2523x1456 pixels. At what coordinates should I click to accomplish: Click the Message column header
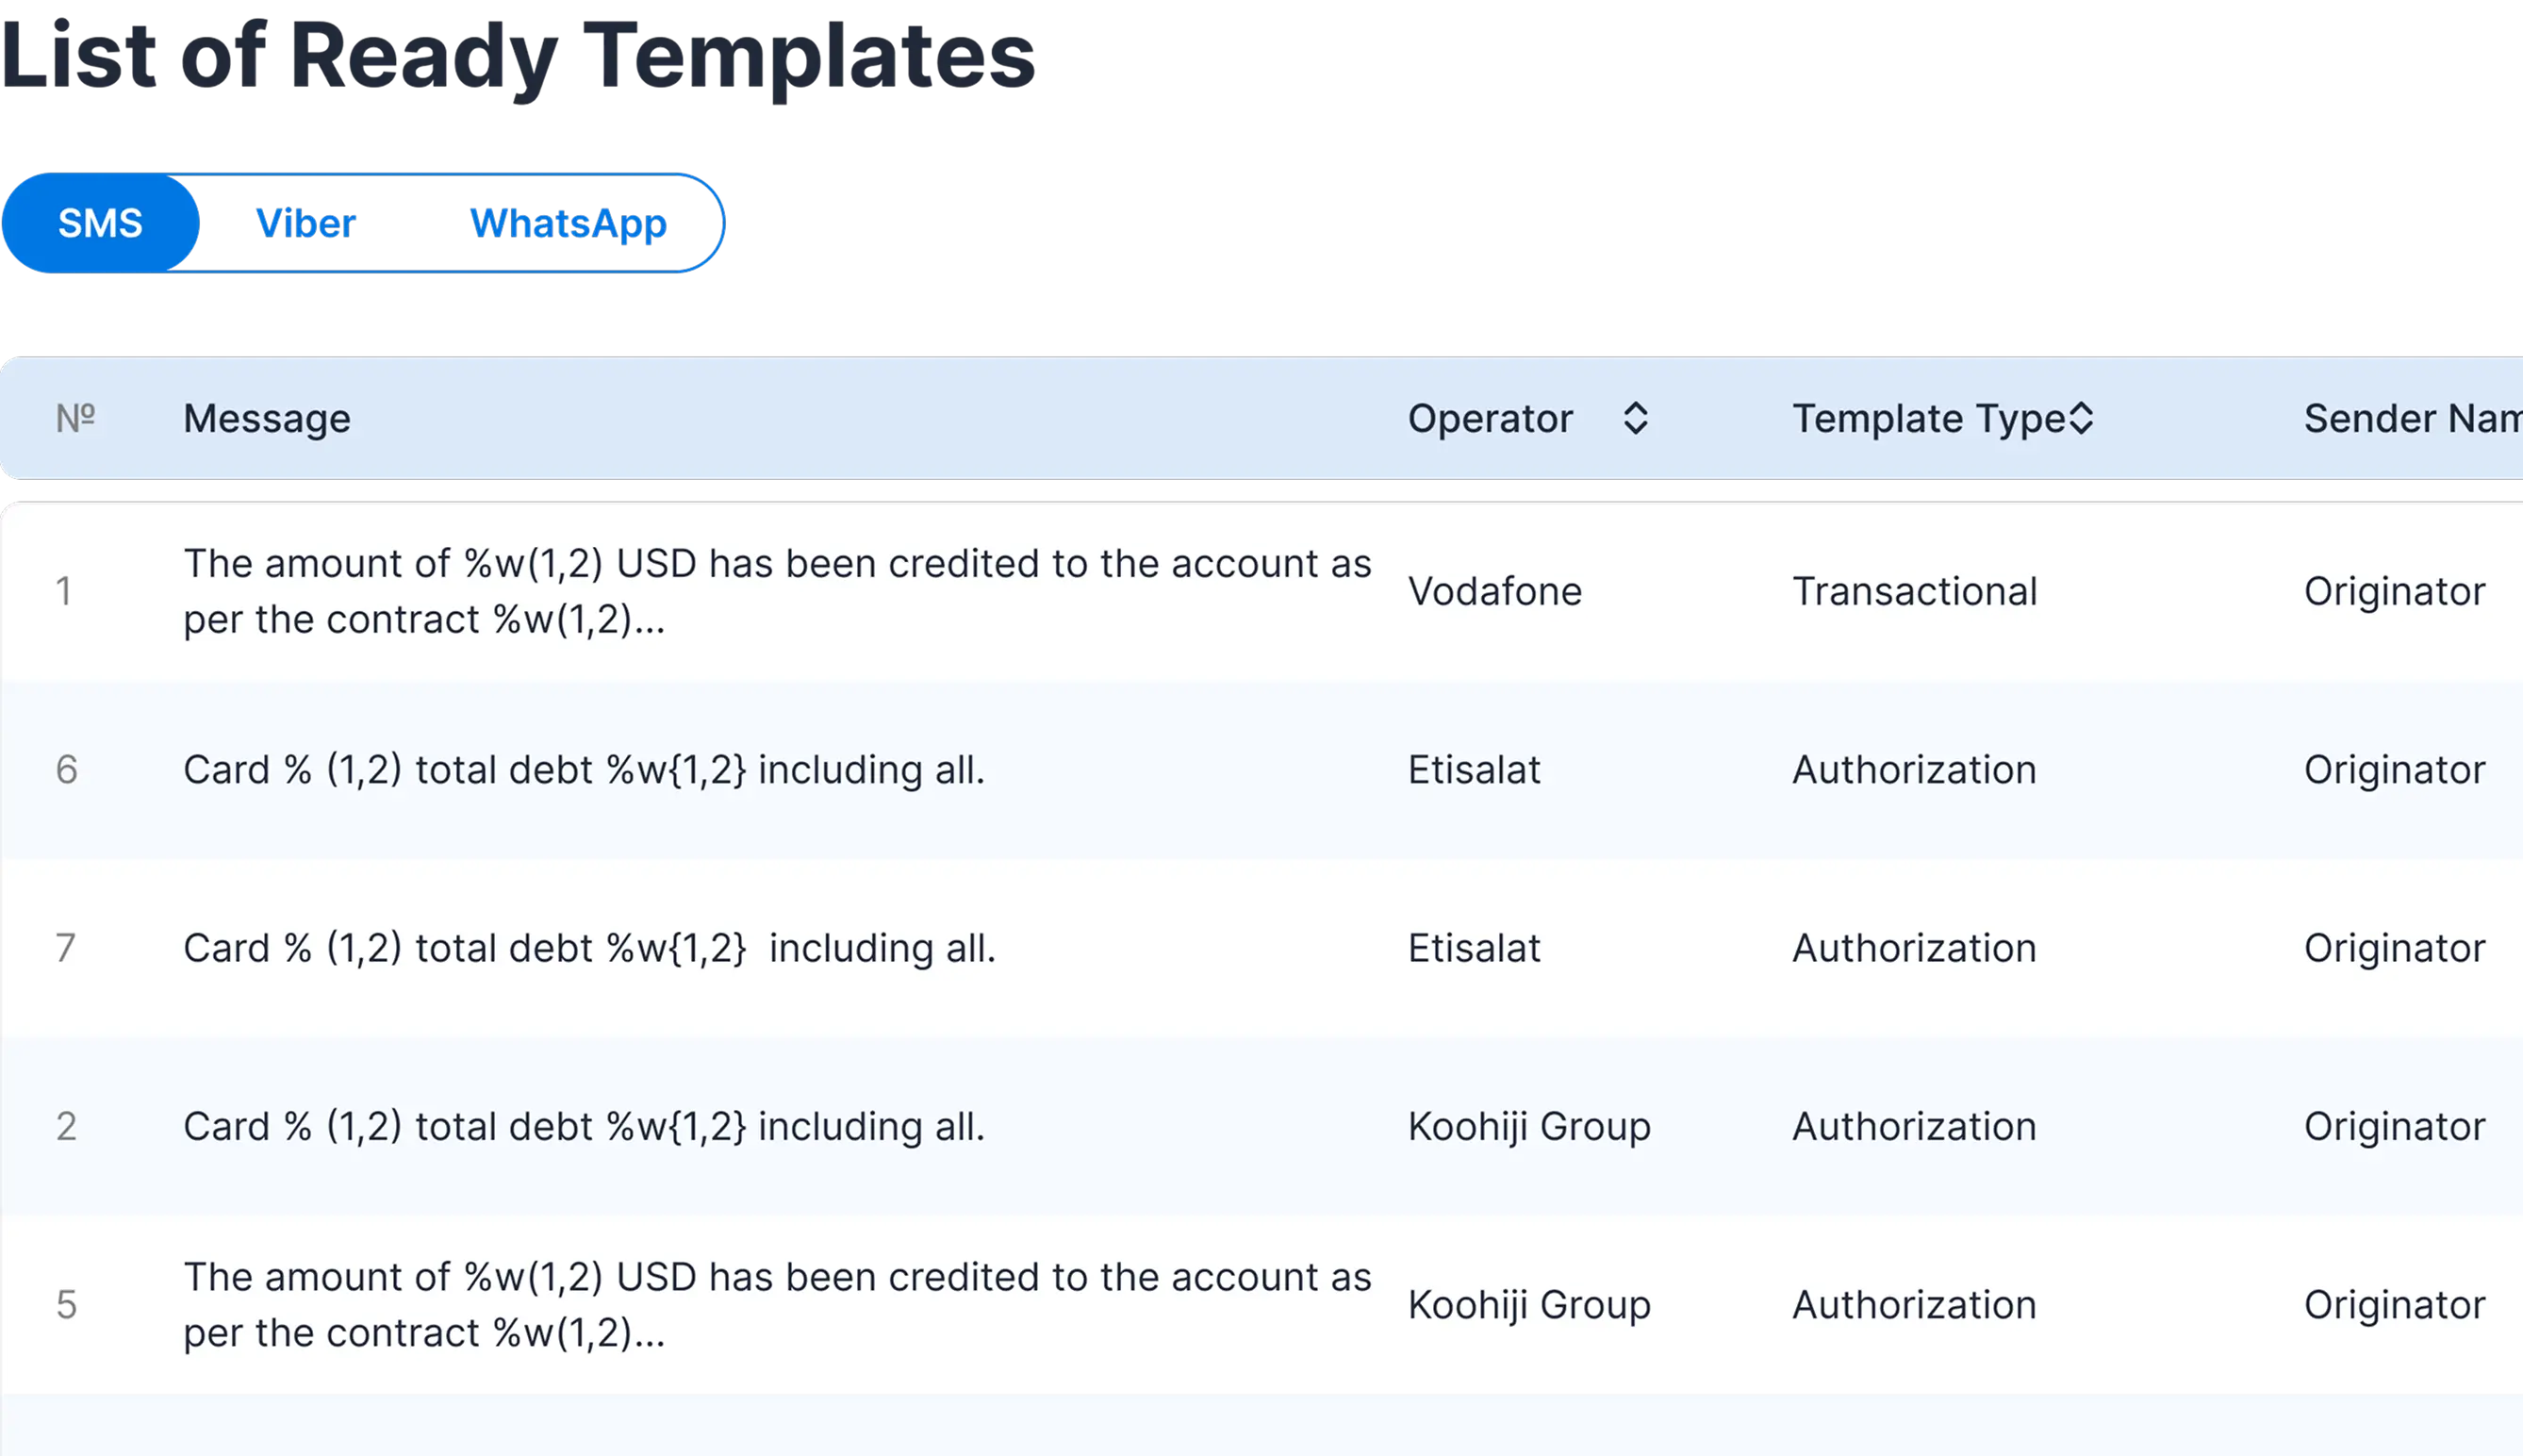tap(266, 418)
